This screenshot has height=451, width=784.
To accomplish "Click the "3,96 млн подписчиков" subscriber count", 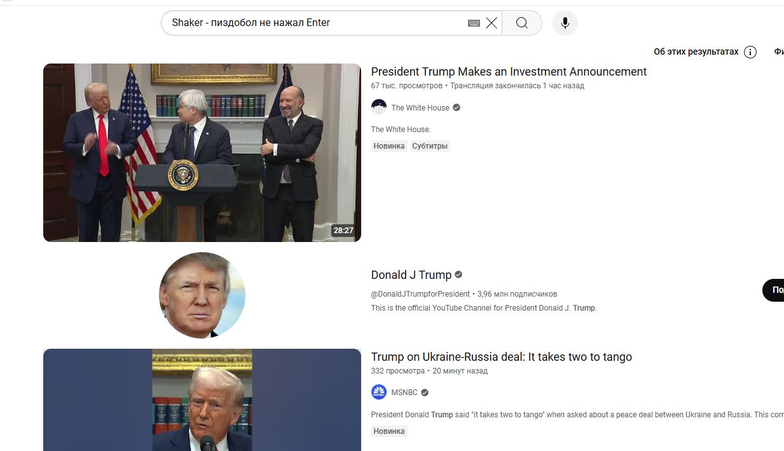I will pos(517,294).
